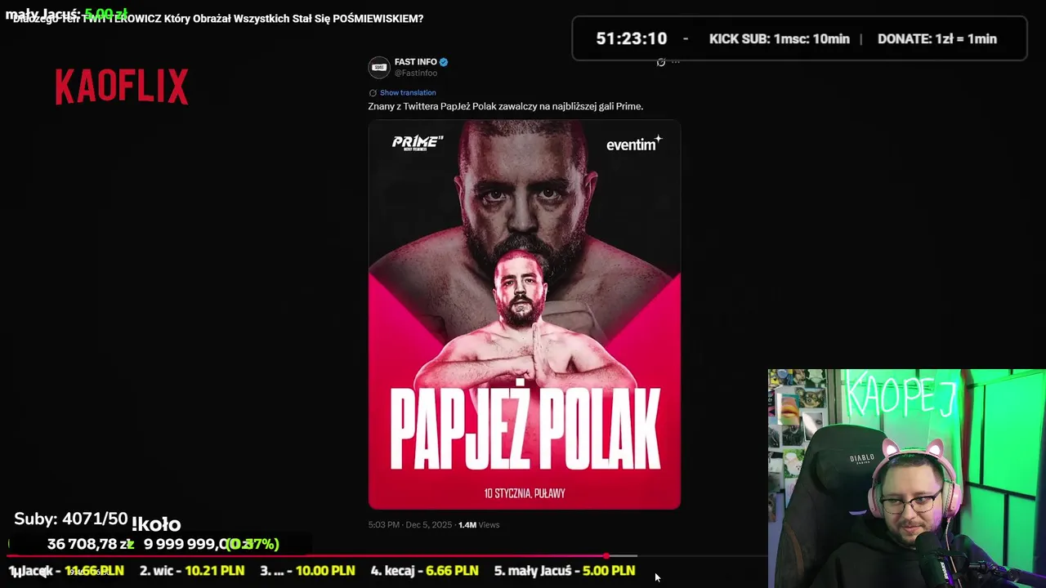The height and width of the screenshot is (588, 1046).
Task: Click the !koło command text
Action: click(x=156, y=524)
